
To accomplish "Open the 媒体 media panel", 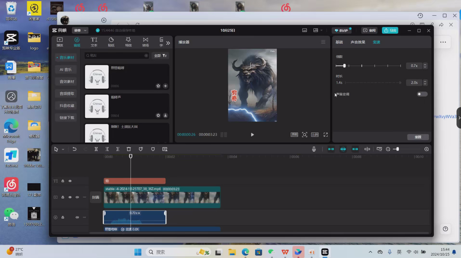I will (60, 42).
